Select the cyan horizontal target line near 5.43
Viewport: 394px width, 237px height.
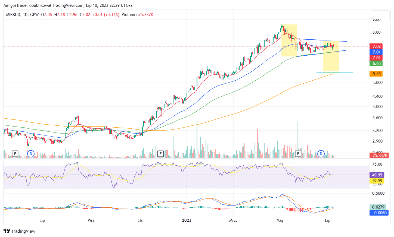tap(334, 72)
